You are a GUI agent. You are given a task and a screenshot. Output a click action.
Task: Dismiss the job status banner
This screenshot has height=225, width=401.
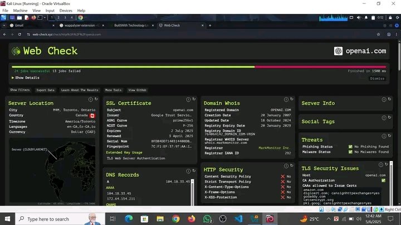pyautogui.click(x=377, y=78)
